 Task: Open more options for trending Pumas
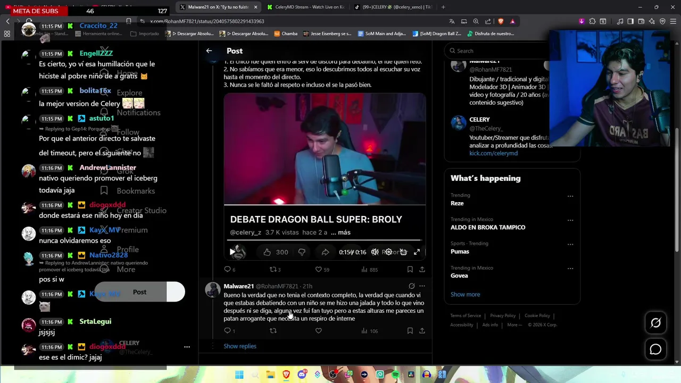570,245
